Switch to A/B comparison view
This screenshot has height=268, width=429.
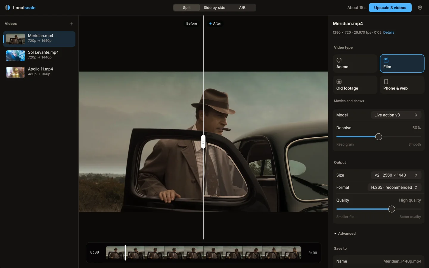242,8
